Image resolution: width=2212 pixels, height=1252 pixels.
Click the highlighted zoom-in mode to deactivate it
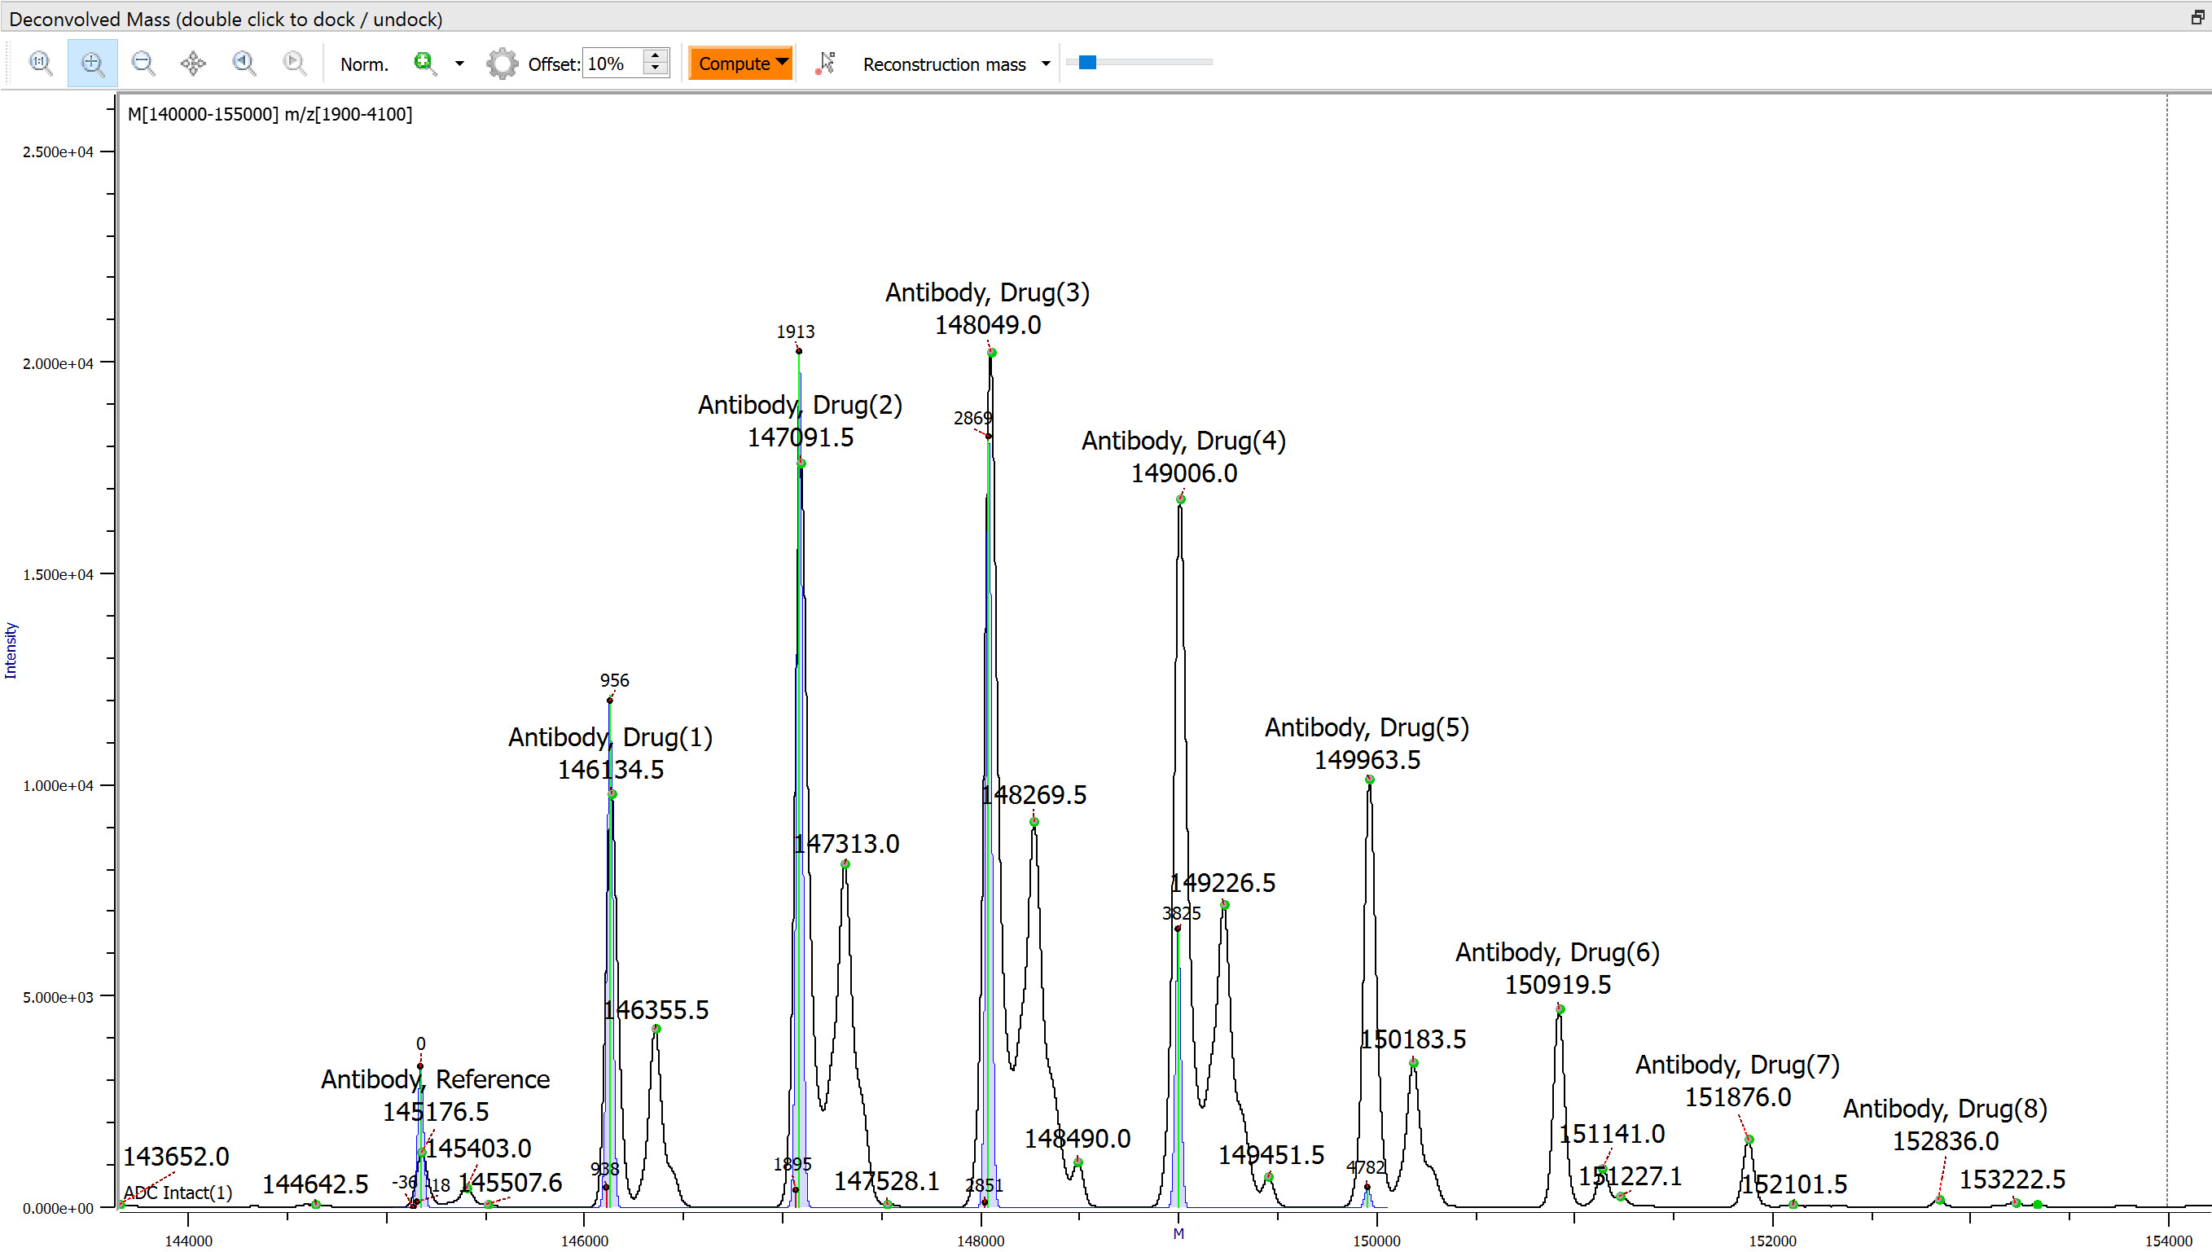92,62
